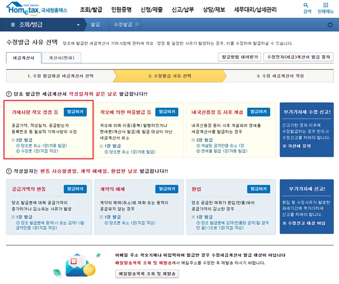This screenshot has width=339, height=284.
Task: Click 발급하기 for 기재사항 착오 정정 등
Action: (75, 112)
